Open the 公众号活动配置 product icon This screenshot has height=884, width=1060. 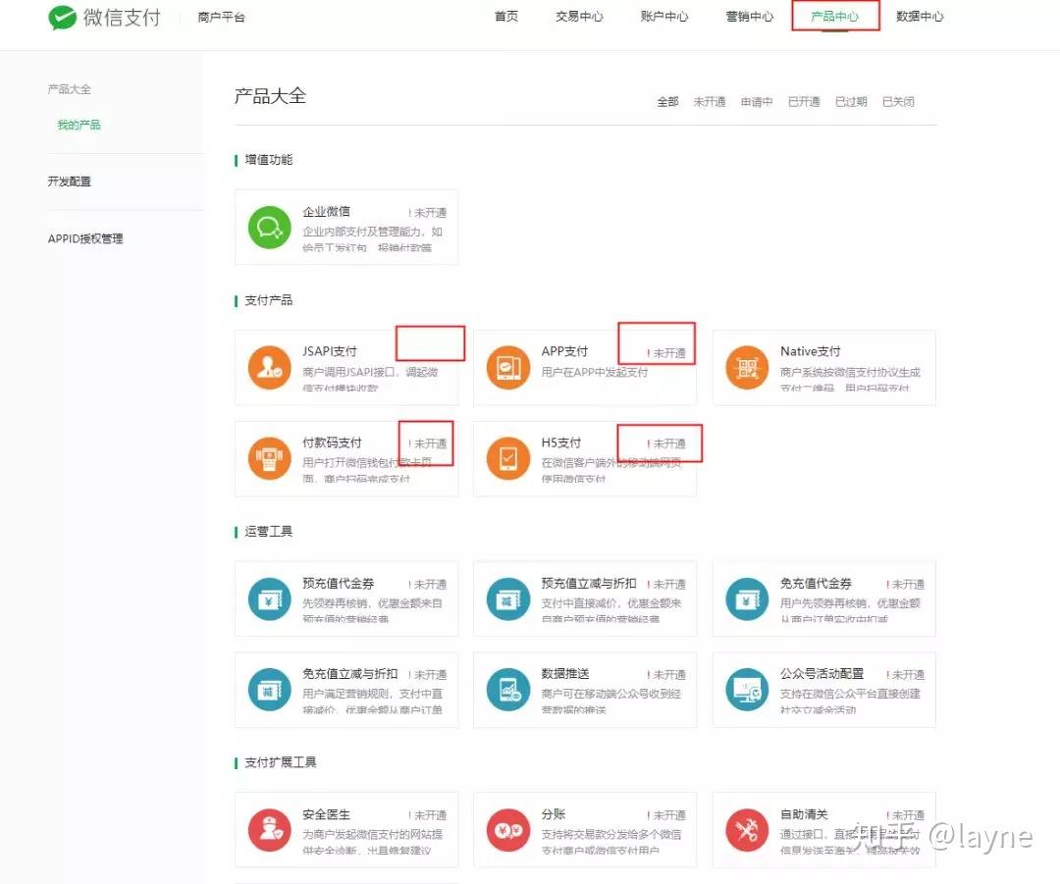(747, 690)
